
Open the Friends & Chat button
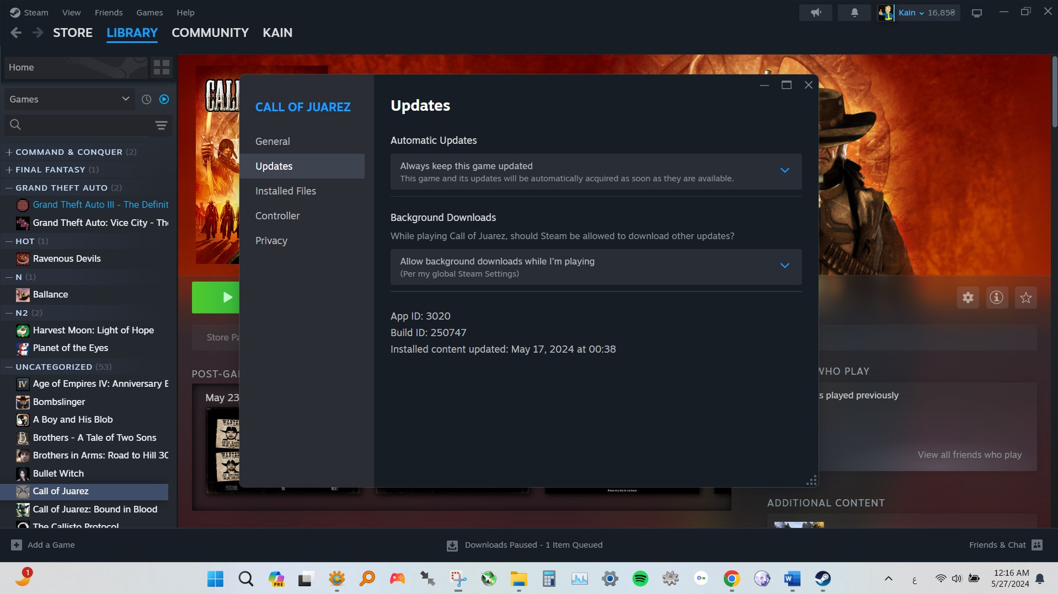pyautogui.click(x=1006, y=545)
